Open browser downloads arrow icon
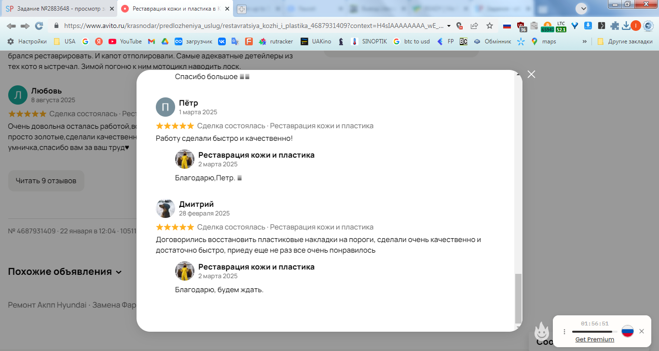This screenshot has width=659, height=351. click(626, 26)
